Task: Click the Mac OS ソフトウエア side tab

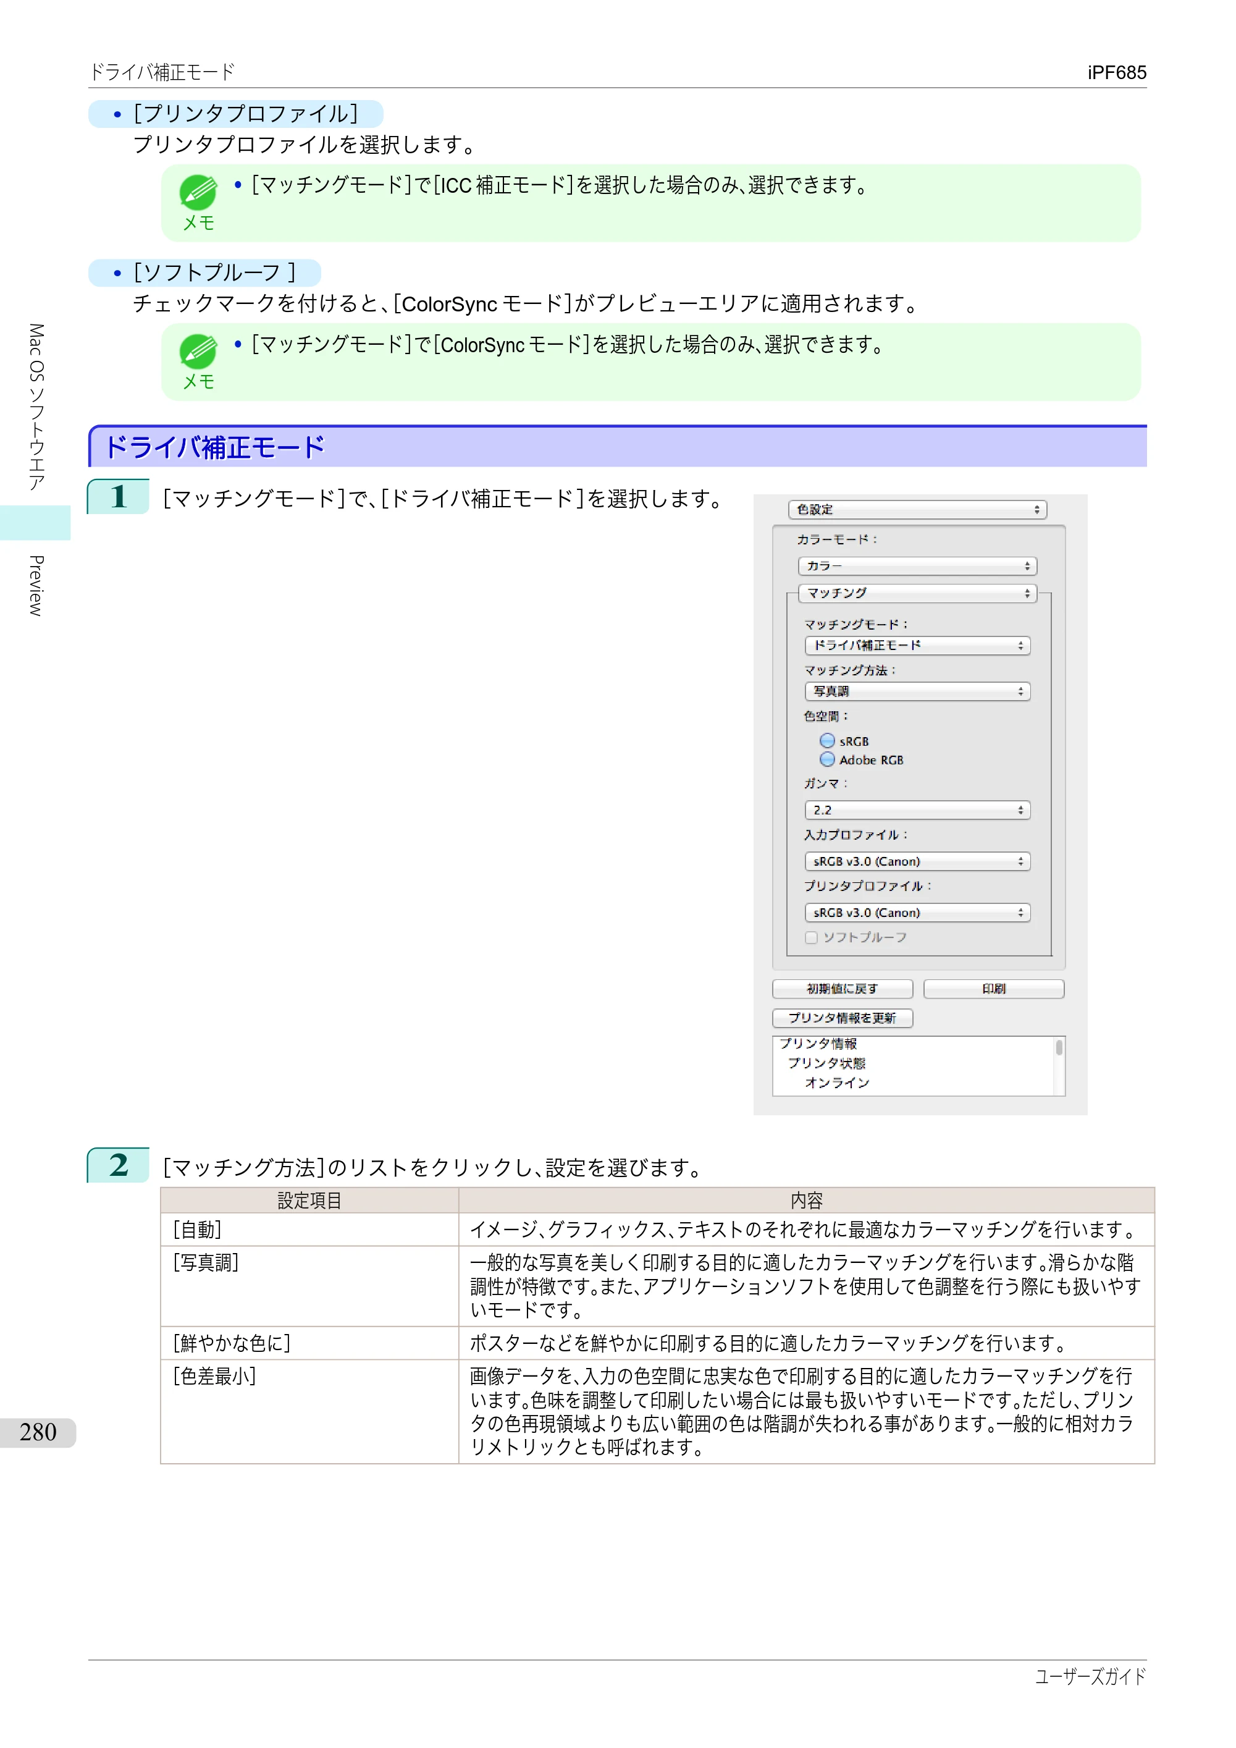Action: (36, 407)
